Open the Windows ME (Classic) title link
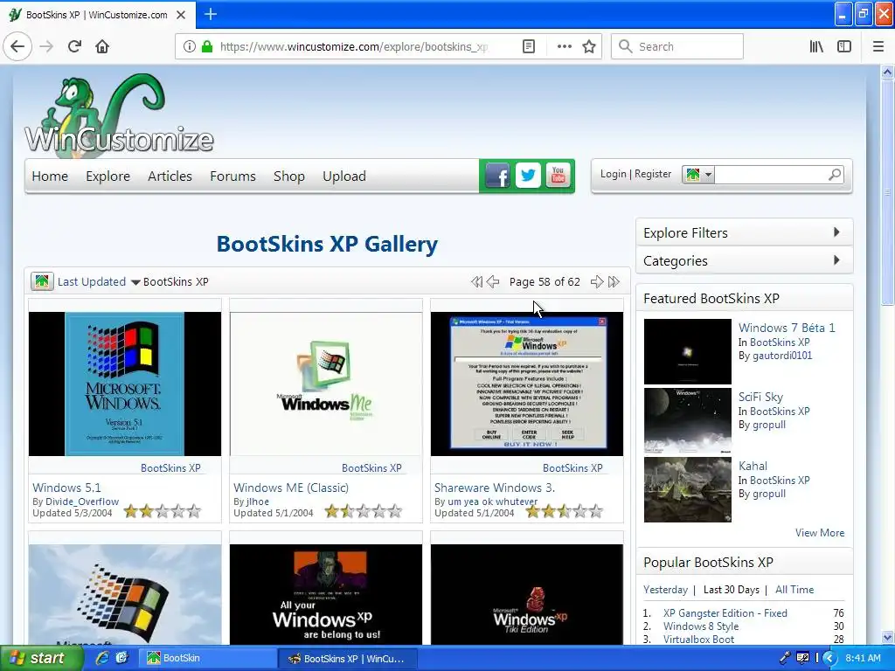The width and height of the screenshot is (895, 671). [290, 488]
